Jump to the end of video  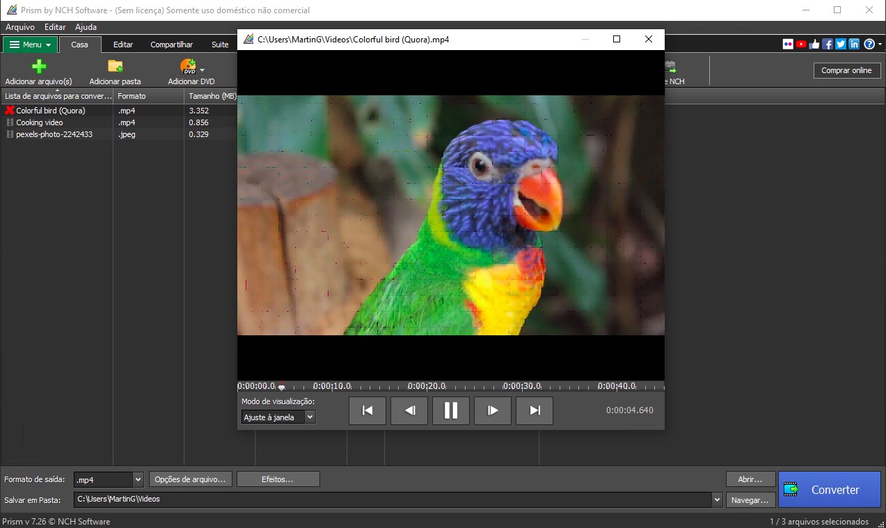click(535, 410)
